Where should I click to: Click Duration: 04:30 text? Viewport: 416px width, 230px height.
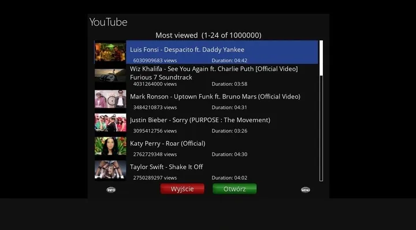pyautogui.click(x=229, y=154)
